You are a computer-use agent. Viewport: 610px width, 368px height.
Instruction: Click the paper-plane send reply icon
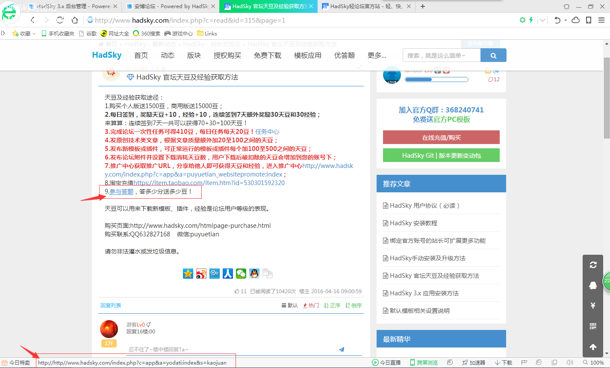tap(342, 349)
